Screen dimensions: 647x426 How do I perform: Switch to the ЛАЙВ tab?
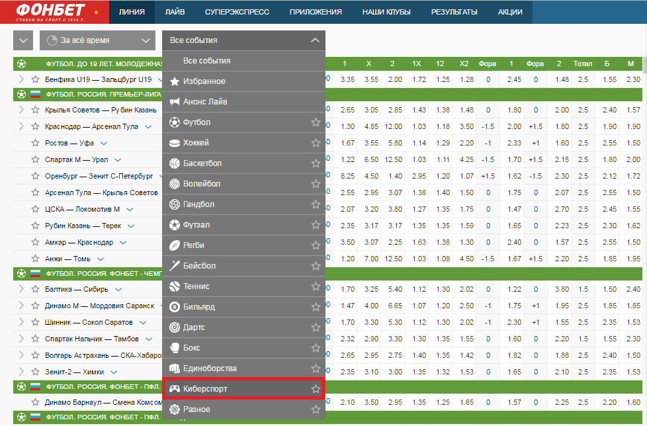pyautogui.click(x=175, y=12)
